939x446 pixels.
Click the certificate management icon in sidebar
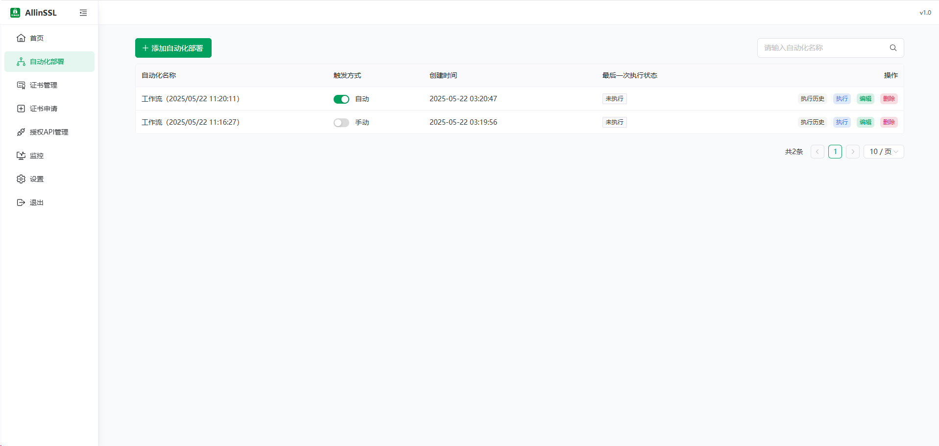(21, 85)
